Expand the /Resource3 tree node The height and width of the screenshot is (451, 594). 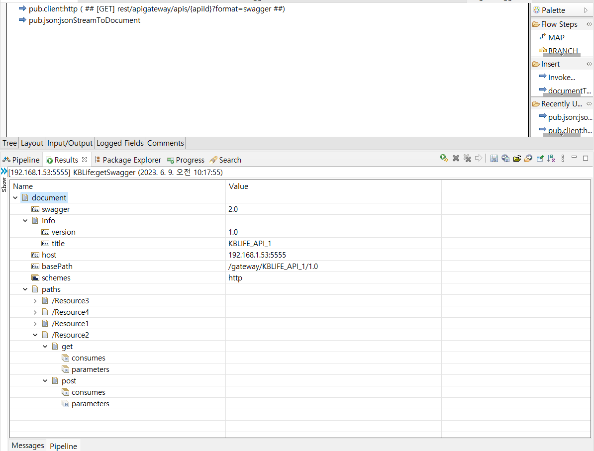[35, 301]
